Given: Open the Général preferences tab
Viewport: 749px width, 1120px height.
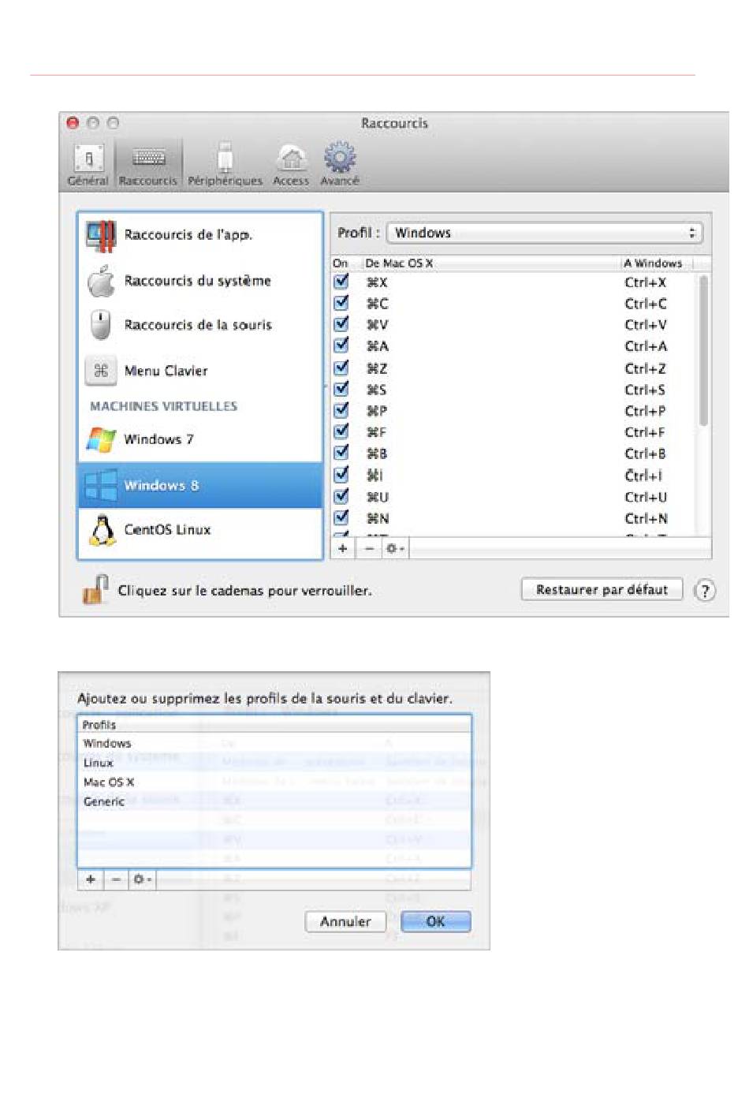Looking at the screenshot, I should (88, 165).
